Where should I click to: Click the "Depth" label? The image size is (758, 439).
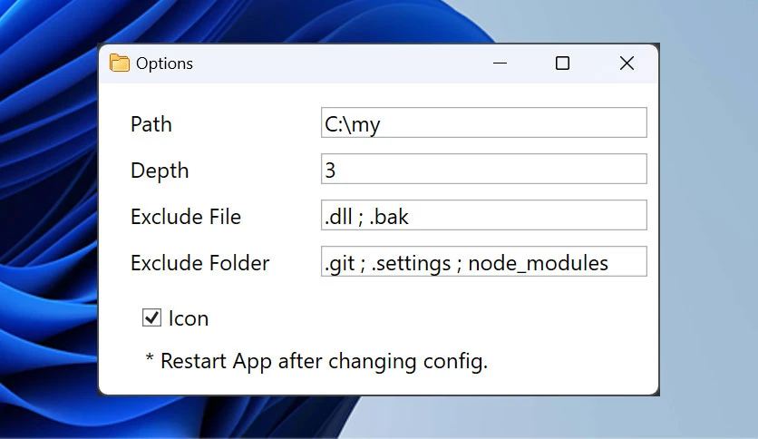tap(160, 171)
